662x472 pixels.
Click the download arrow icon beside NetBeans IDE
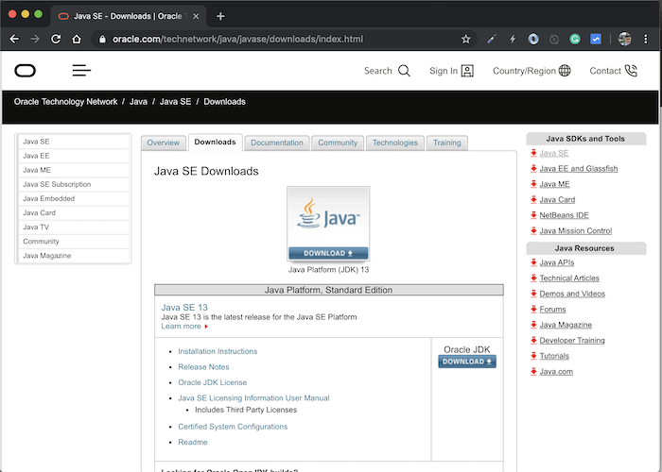tap(533, 215)
